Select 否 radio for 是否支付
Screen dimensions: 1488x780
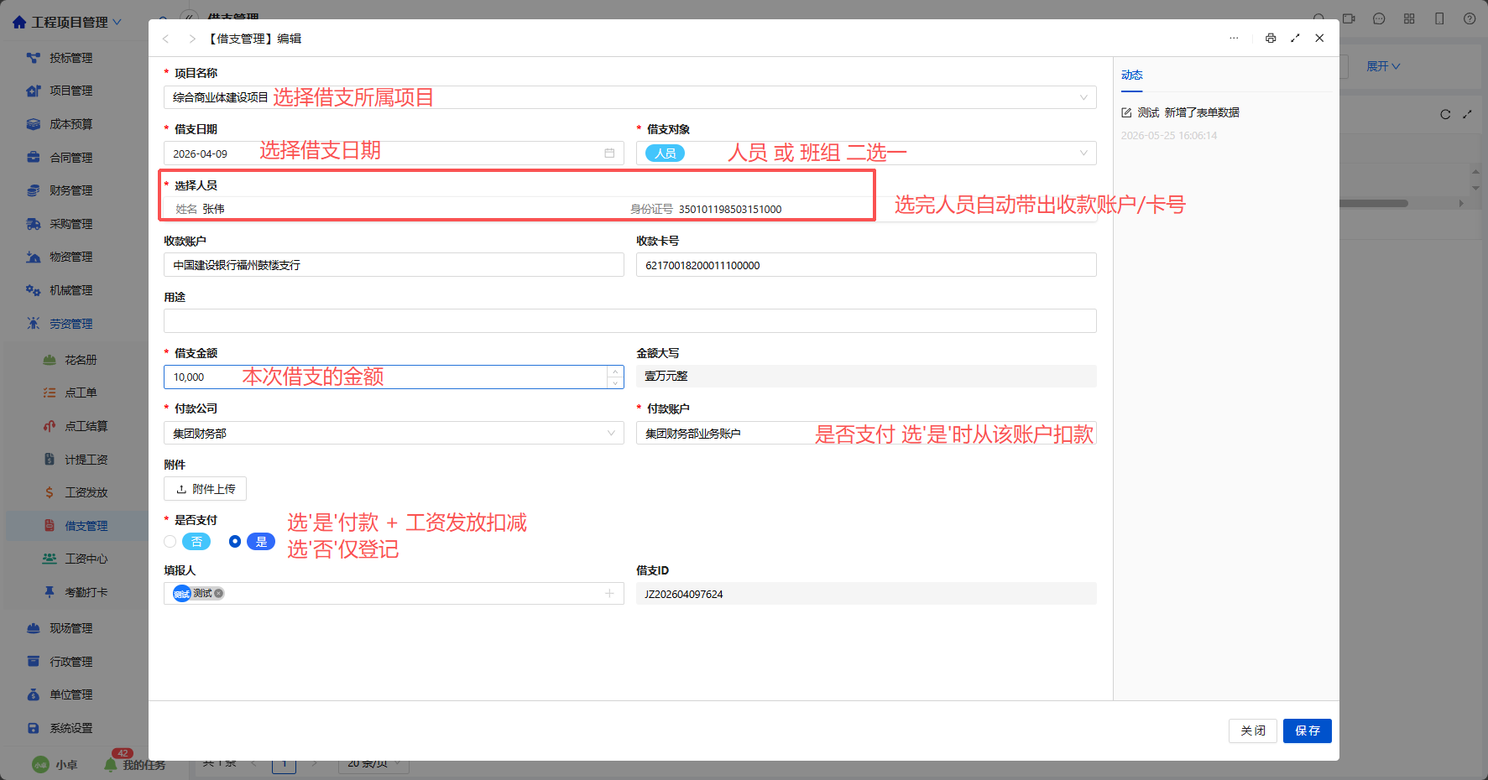click(170, 542)
